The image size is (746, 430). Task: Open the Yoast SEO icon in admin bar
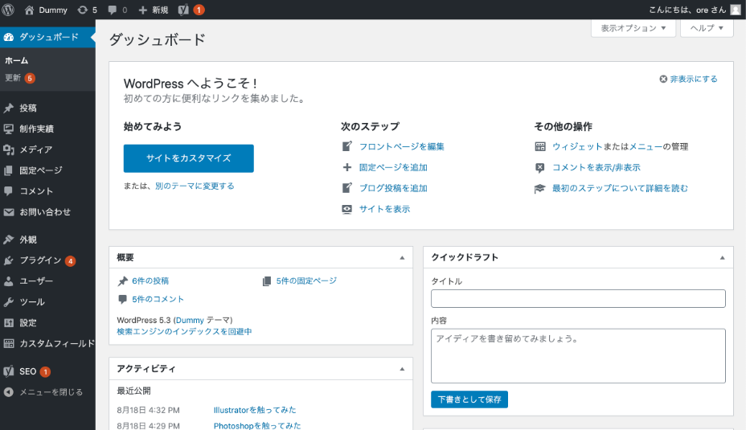[183, 10]
